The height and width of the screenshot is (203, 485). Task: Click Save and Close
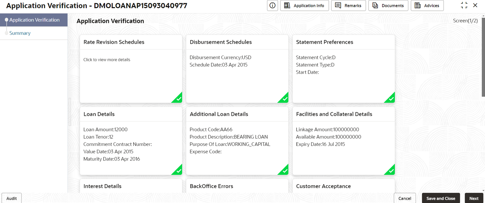coord(441,198)
